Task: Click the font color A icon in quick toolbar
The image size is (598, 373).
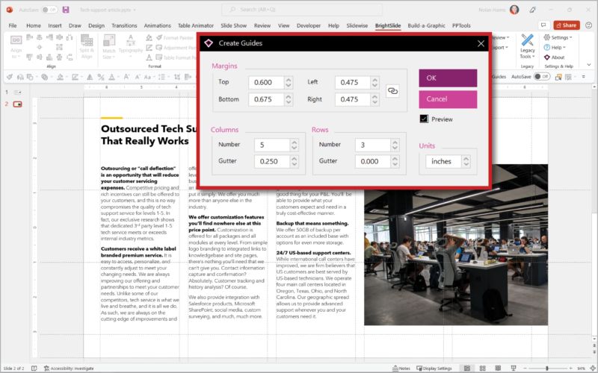Action: tap(112, 77)
